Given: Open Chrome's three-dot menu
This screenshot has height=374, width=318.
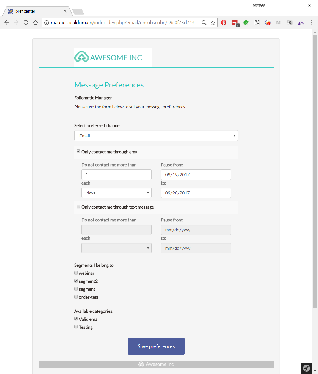Looking at the screenshot, I should [312, 22].
